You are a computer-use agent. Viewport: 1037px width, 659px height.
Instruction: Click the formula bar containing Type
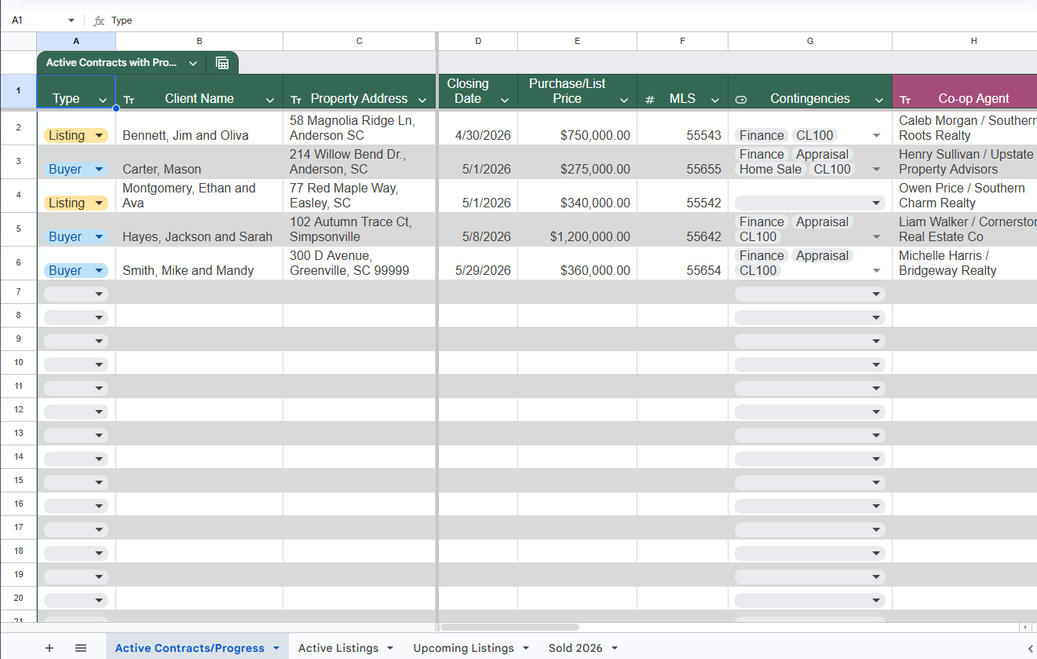(x=571, y=20)
